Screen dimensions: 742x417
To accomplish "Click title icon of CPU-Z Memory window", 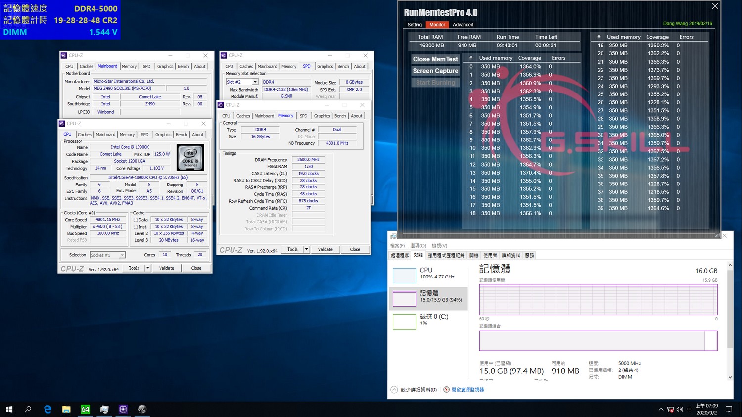I will coord(221,105).
